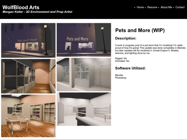Open angled night storefront render thumbnail

coord(28,40)
